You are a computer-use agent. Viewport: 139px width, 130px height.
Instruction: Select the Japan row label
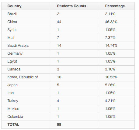coord(12,85)
